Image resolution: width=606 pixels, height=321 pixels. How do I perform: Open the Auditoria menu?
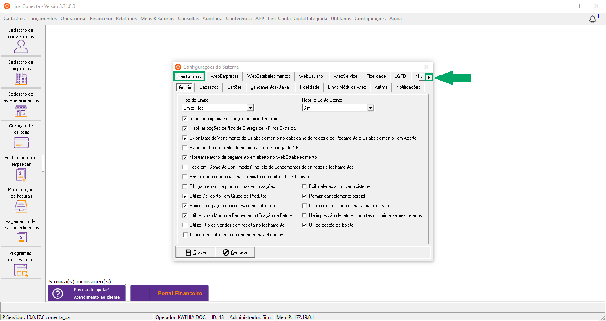point(213,19)
